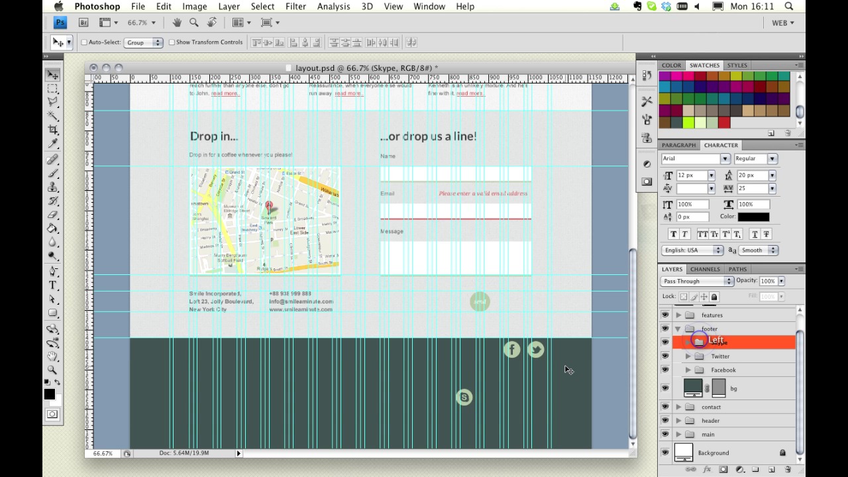Pick the Eyedropper tool

point(53,144)
